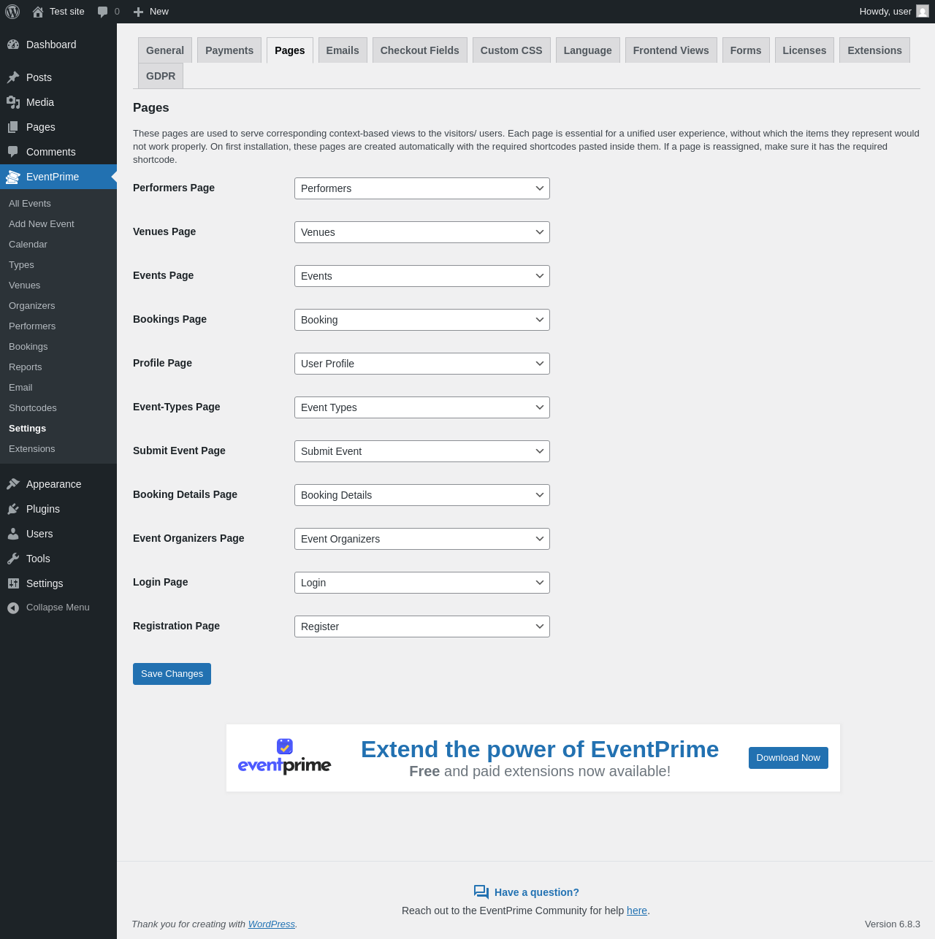Click the Tools wrench icon

tap(13, 559)
